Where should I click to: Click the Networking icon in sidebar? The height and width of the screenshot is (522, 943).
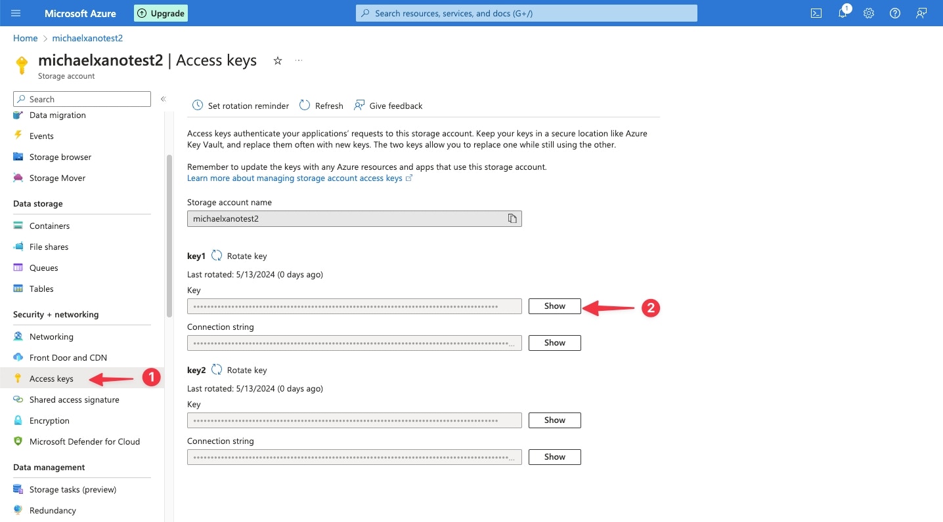coord(18,336)
